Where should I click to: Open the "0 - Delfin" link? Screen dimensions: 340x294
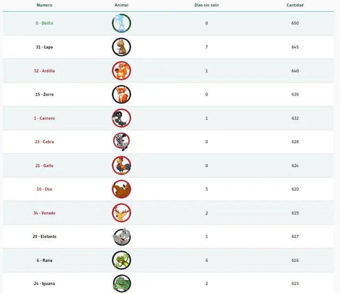pos(44,23)
